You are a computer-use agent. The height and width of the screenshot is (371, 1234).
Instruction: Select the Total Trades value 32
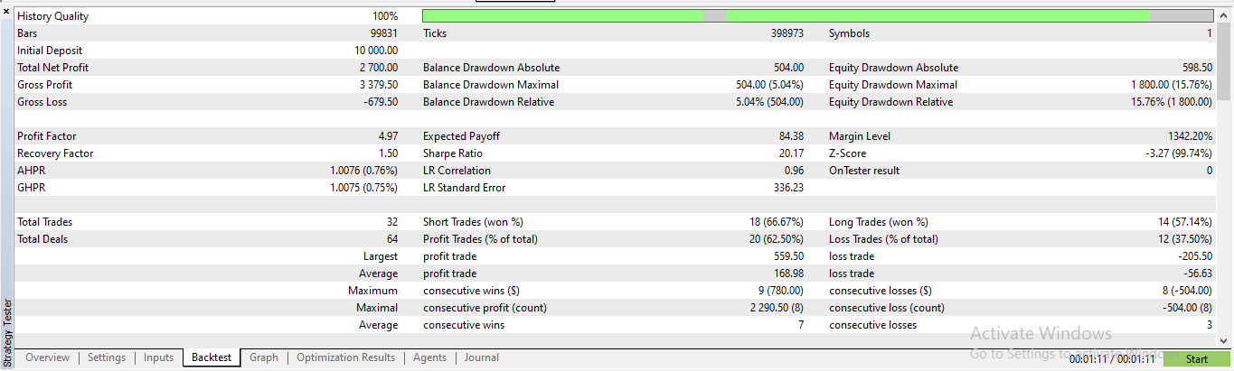coord(391,222)
